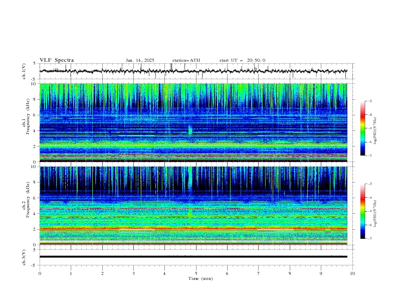
Task: Select the "ch.1(V)" waveform axis label
Action: pos(24,71)
